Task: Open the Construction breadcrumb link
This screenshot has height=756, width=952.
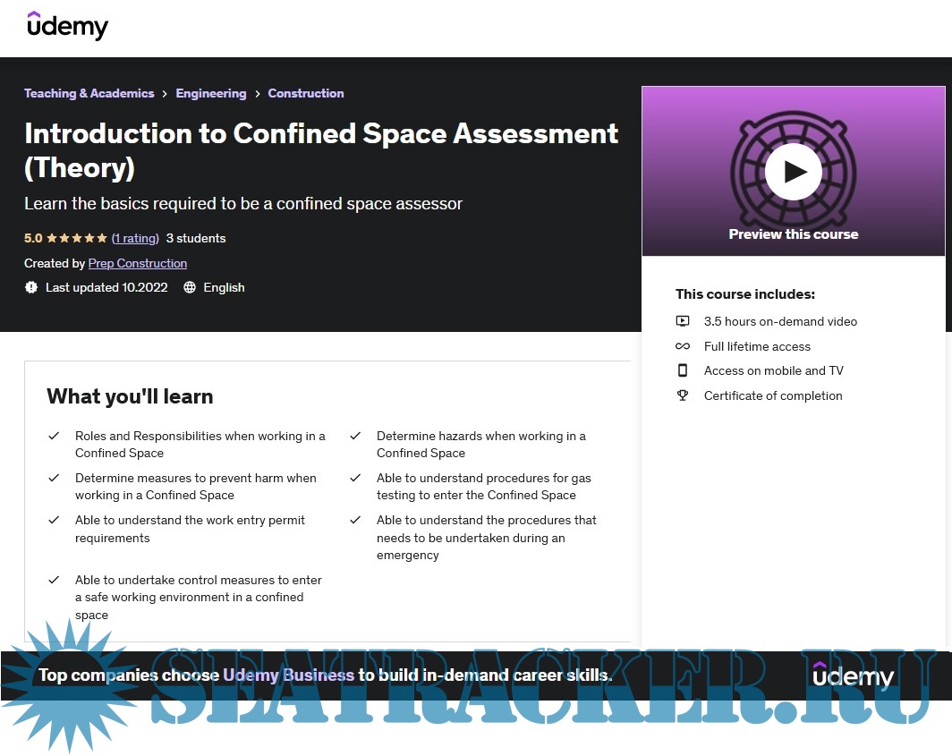Action: (305, 93)
